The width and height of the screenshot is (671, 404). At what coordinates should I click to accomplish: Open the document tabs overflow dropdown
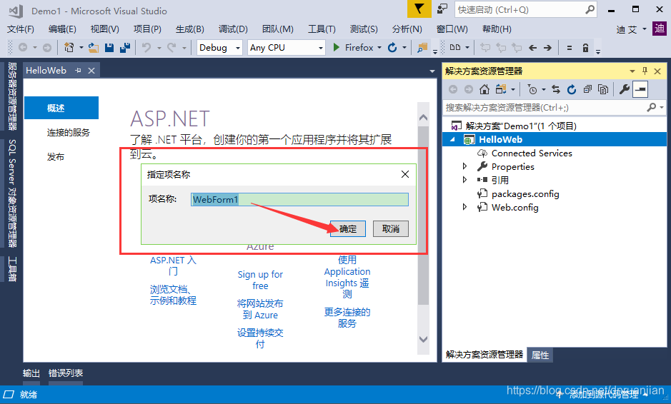pyautogui.click(x=432, y=71)
